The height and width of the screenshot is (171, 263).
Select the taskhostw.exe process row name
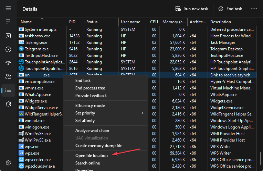[x=38, y=36]
